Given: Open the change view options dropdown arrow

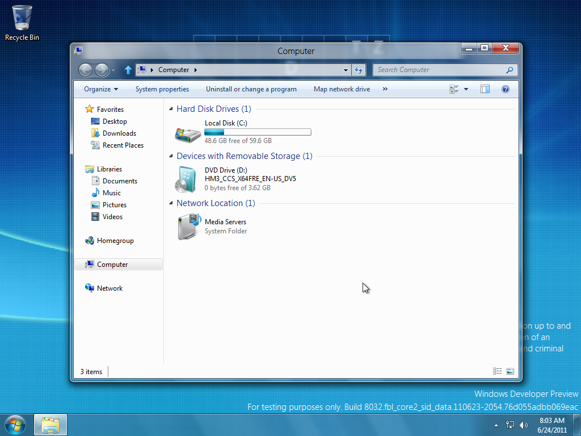Looking at the screenshot, I should 466,89.
